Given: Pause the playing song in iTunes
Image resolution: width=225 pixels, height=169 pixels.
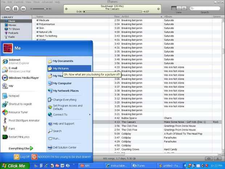Looking at the screenshot, I should [15, 9].
